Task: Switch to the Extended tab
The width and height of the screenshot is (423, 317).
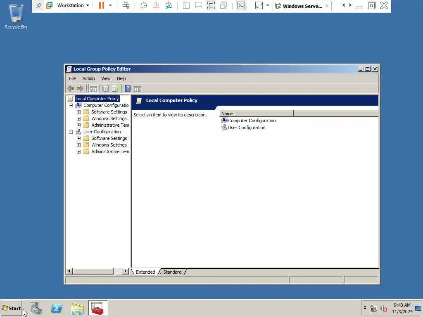Action: point(145,272)
